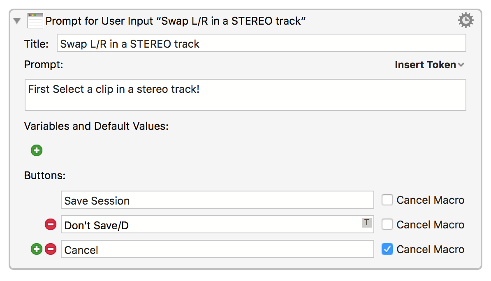Delete the Cancel button row
Screen dimensions: 491x281
51,249
